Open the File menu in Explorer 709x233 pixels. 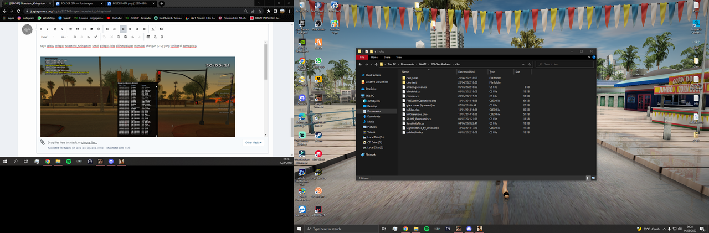tap(362, 57)
